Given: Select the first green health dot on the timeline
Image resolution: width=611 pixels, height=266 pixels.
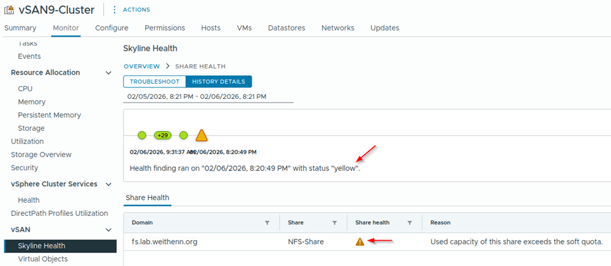Looking at the screenshot, I should [x=142, y=135].
